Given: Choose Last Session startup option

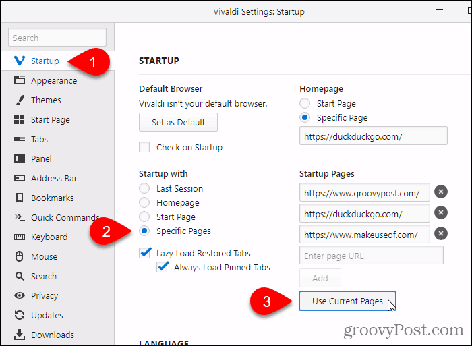Looking at the screenshot, I should (144, 188).
